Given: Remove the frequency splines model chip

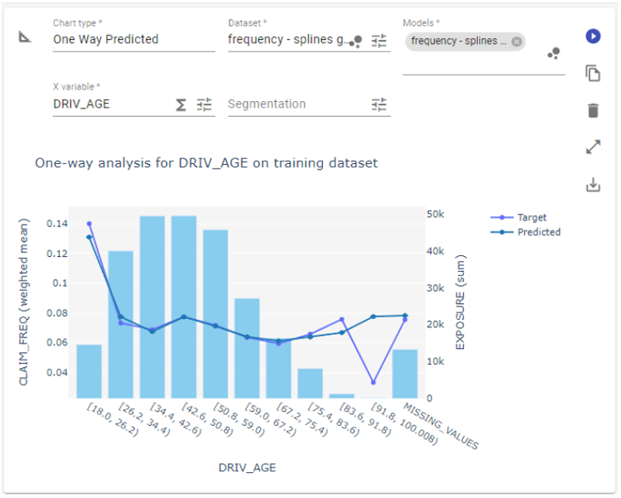Looking at the screenshot, I should point(517,41).
